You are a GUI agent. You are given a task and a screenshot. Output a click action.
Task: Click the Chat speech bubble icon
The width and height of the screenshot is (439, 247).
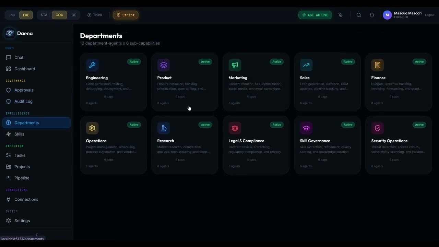coord(9,58)
